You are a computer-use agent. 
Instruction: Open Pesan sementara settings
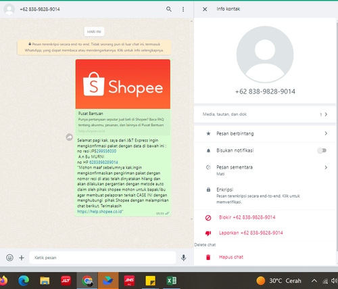coord(265,170)
